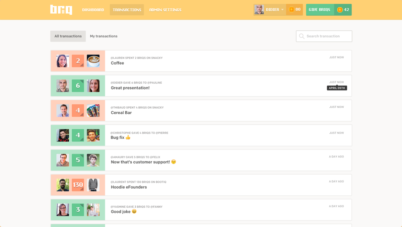Open the Good joke transaction

(x=201, y=210)
